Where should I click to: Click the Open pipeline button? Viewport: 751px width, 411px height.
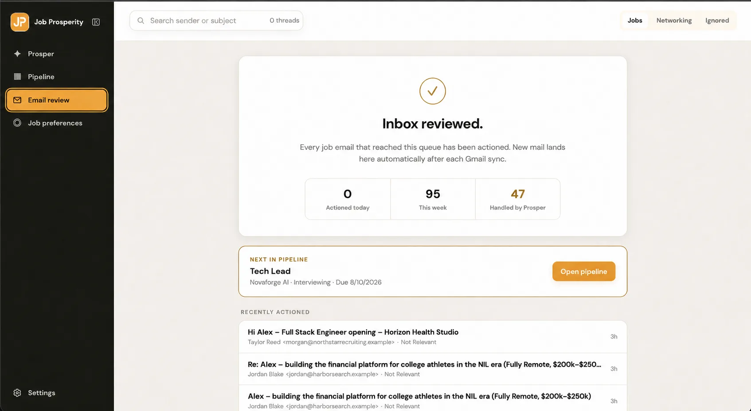[583, 271]
